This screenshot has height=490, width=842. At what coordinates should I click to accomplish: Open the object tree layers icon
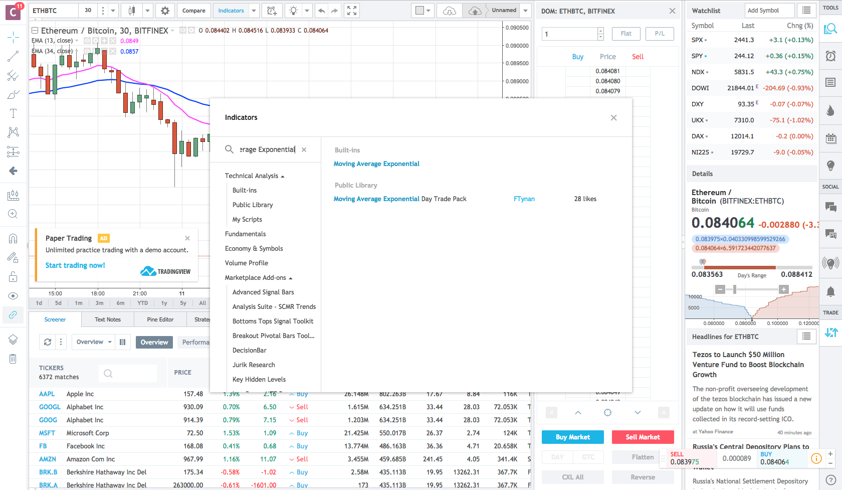click(x=13, y=340)
